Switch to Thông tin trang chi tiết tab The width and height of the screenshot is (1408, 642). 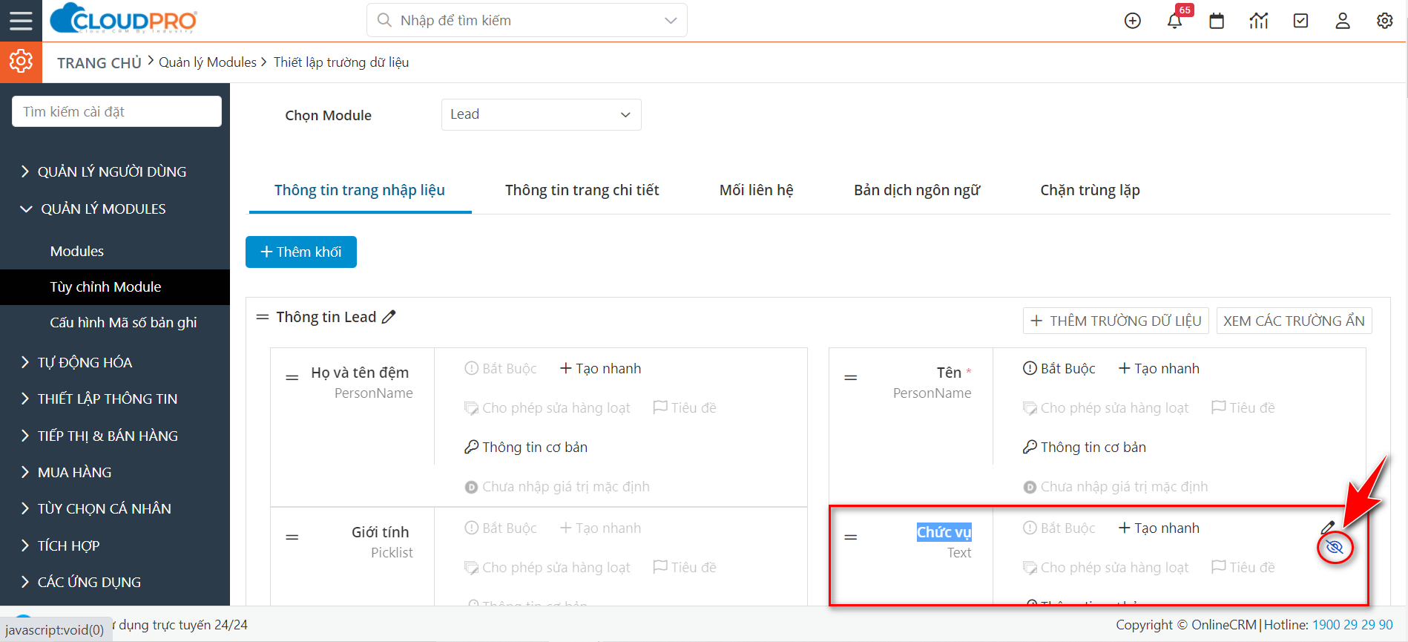[x=582, y=190]
